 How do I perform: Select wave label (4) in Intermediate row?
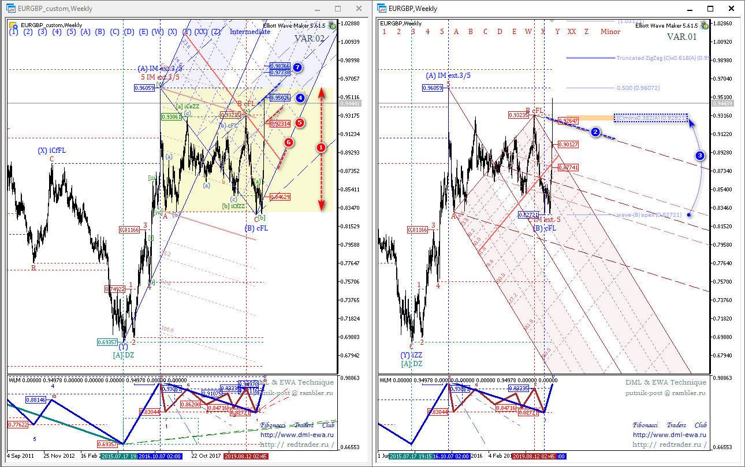[56, 32]
